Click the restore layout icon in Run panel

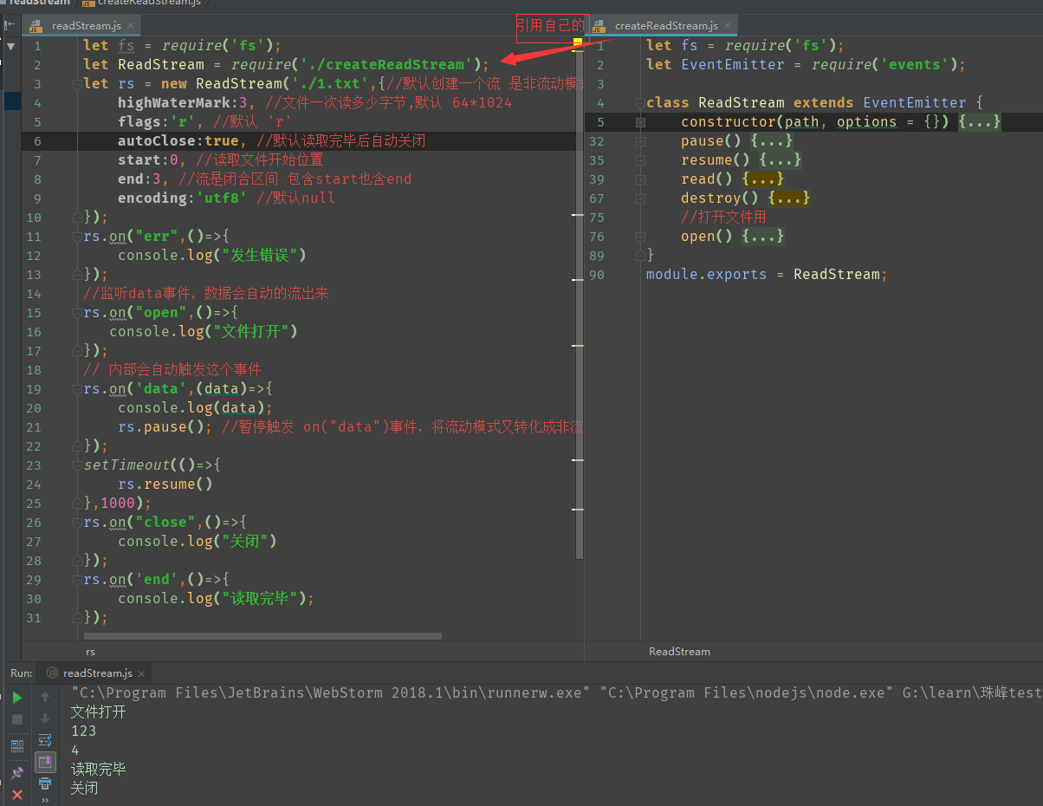(x=17, y=744)
